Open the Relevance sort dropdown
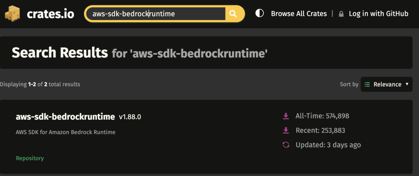Screen dimensions: 419x176 pyautogui.click(x=386, y=84)
